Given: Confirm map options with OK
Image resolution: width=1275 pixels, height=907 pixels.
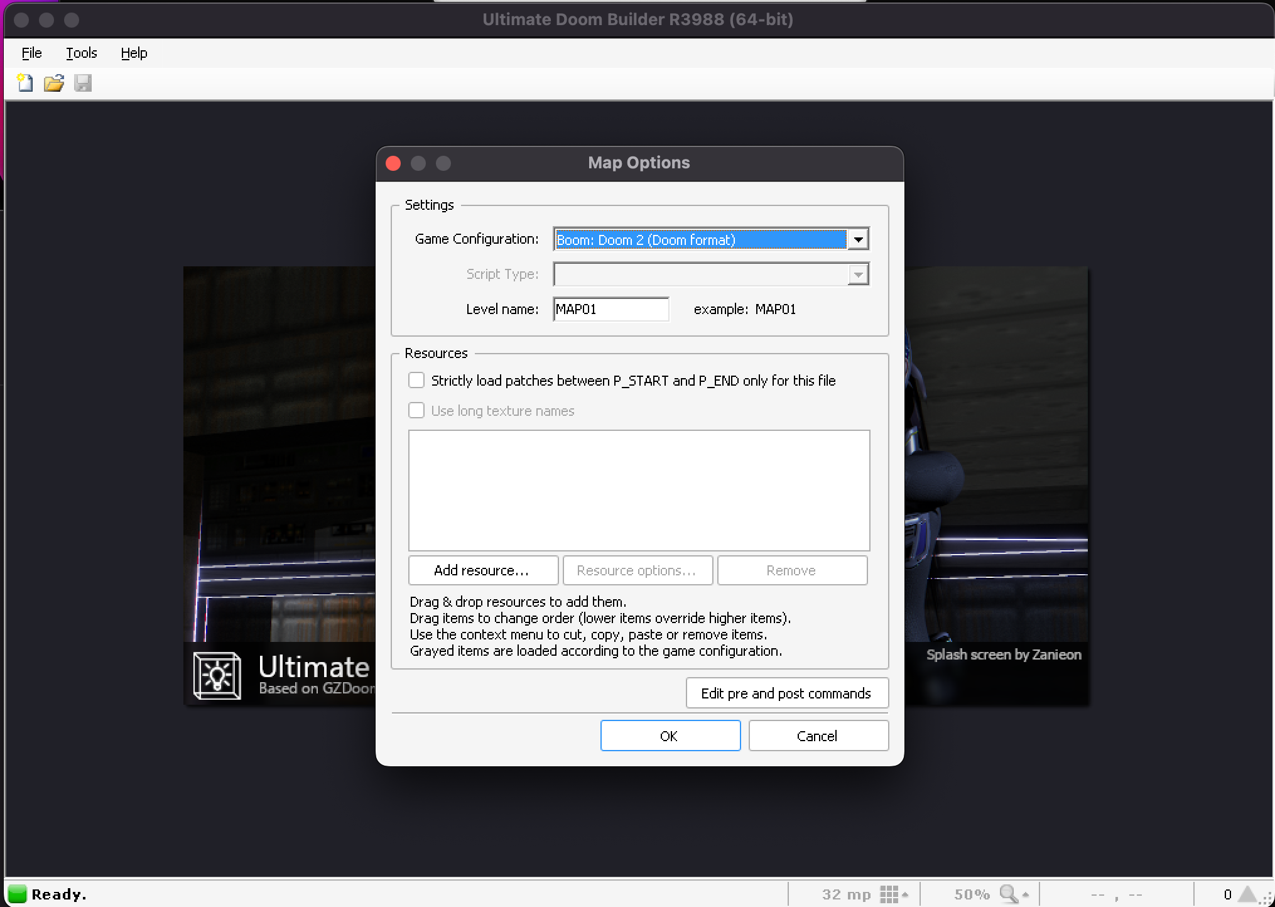Looking at the screenshot, I should pos(670,736).
